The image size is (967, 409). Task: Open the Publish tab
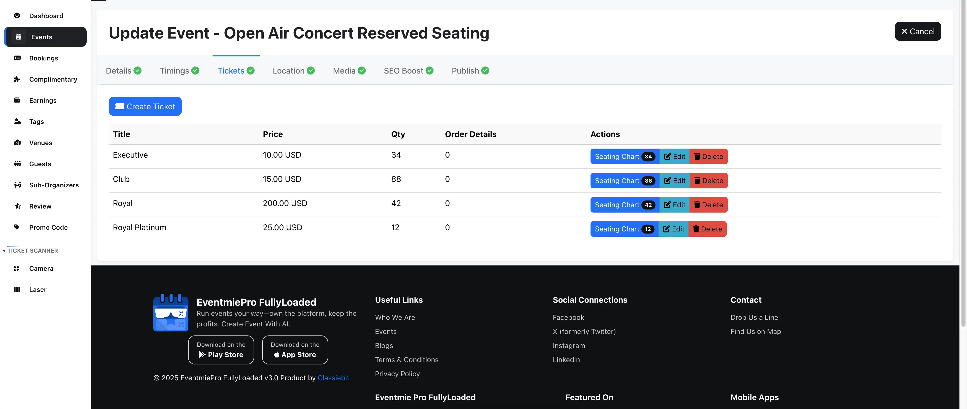point(465,71)
